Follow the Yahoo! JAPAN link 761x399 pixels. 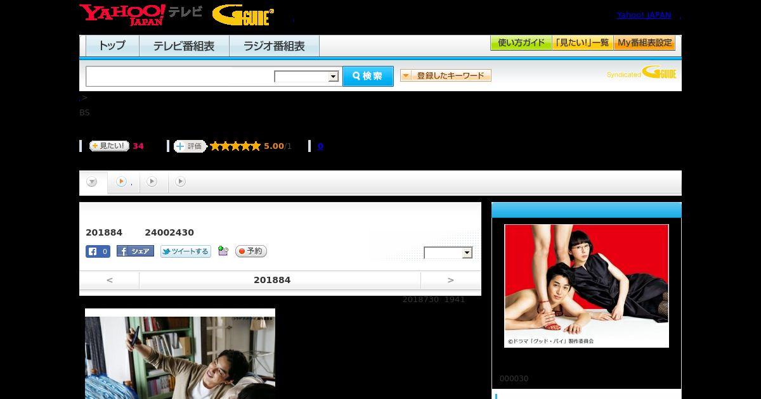click(x=644, y=15)
